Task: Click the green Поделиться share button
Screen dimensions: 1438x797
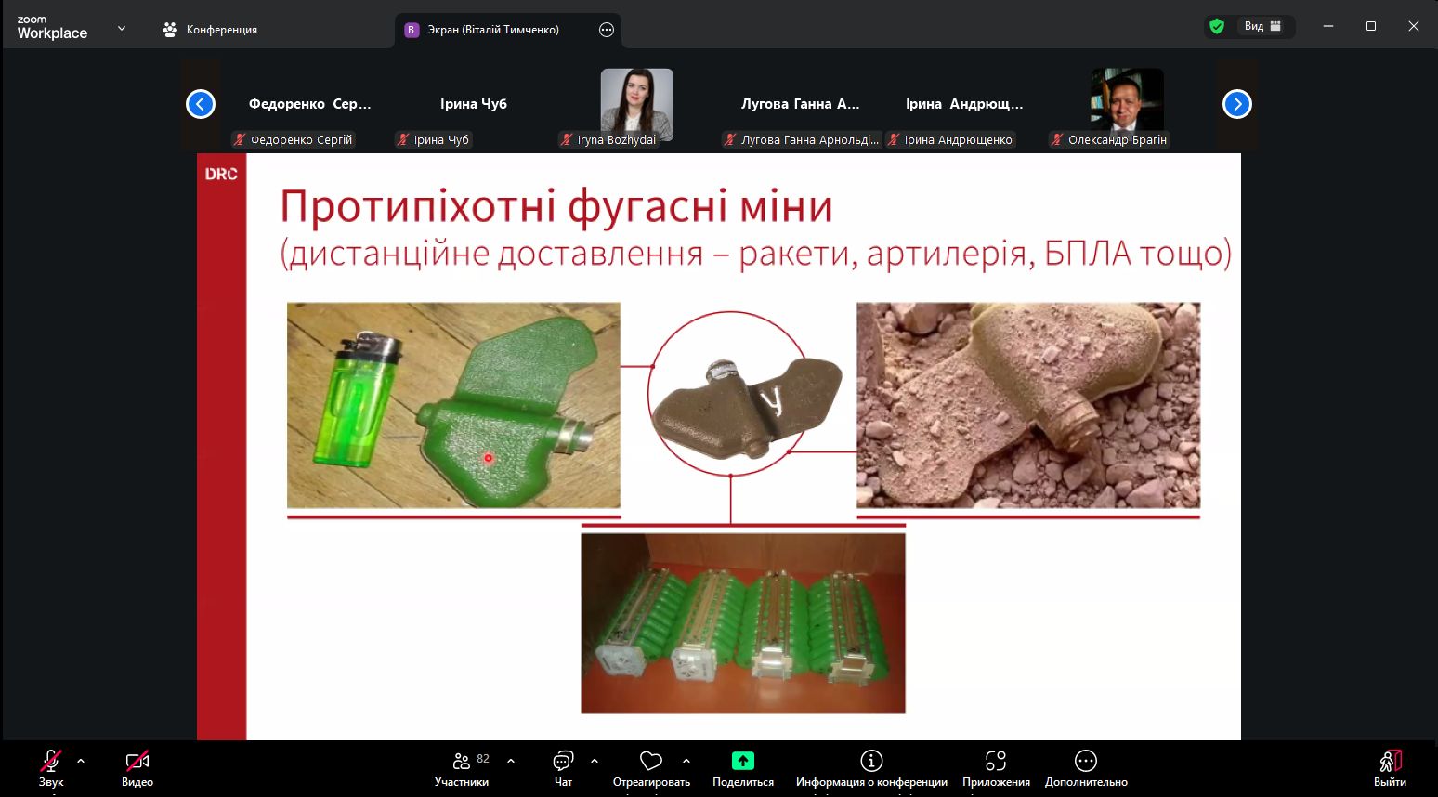Action: pyautogui.click(x=742, y=762)
